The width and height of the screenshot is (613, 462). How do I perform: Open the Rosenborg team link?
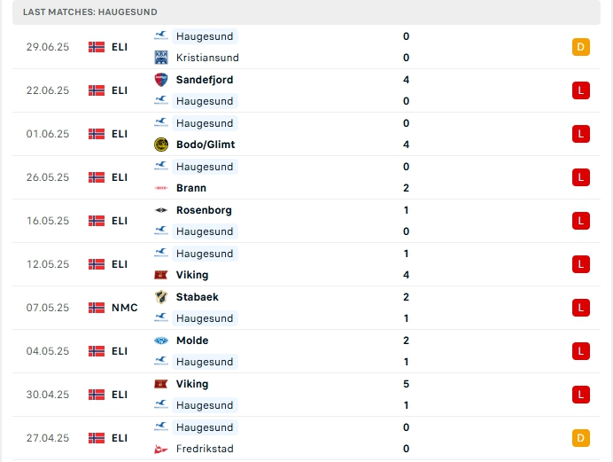tap(204, 210)
